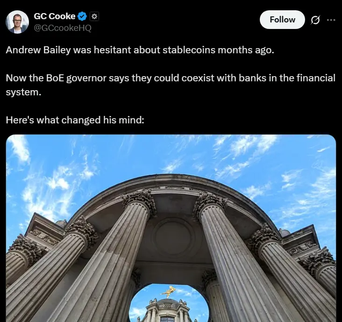Image resolution: width=342 pixels, height=322 pixels.
Task: Click the blue verified checkmark badge
Action: click(82, 16)
